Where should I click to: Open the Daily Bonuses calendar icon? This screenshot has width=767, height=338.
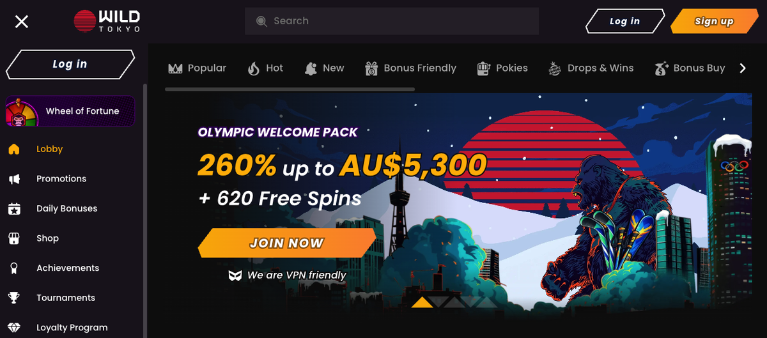(14, 208)
